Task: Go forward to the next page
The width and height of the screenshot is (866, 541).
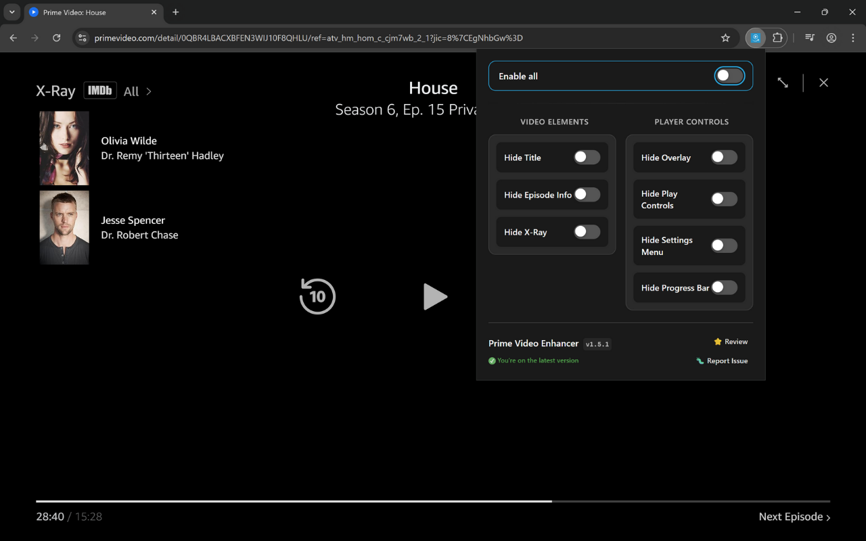Action: click(35, 38)
